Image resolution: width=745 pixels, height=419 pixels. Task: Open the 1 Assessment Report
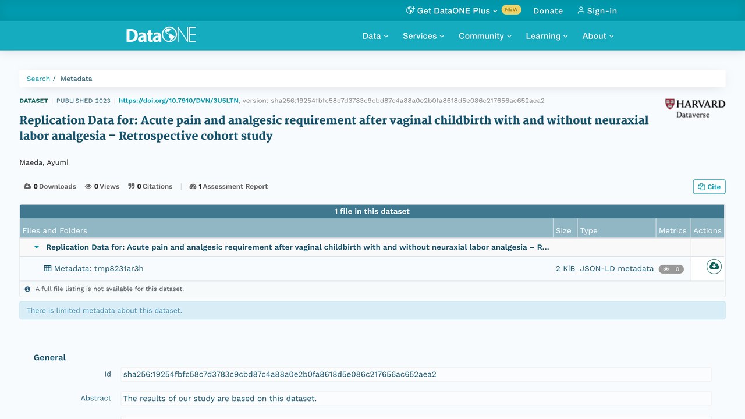pos(229,186)
